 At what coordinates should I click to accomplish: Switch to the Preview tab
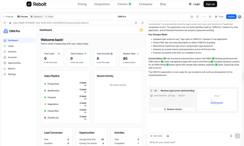click(22, 16)
